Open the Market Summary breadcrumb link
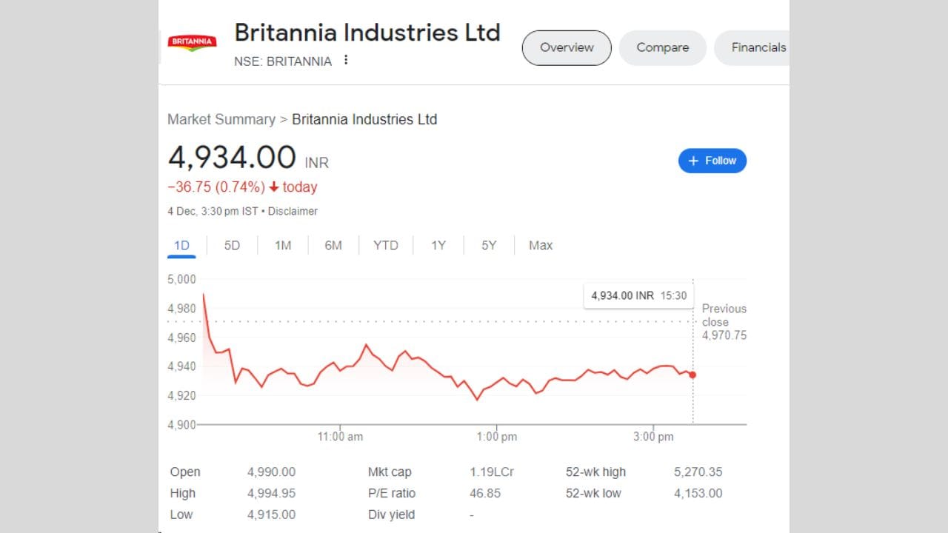The image size is (948, 533). pos(221,119)
